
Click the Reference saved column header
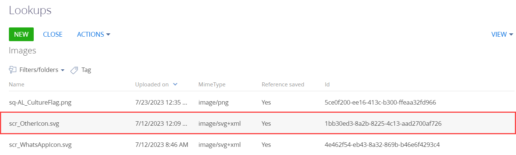click(283, 85)
